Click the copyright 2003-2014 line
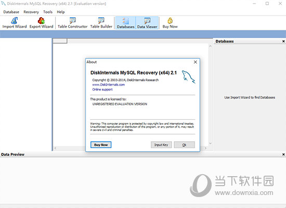The height and width of the screenshot is (208, 286). coord(125,80)
